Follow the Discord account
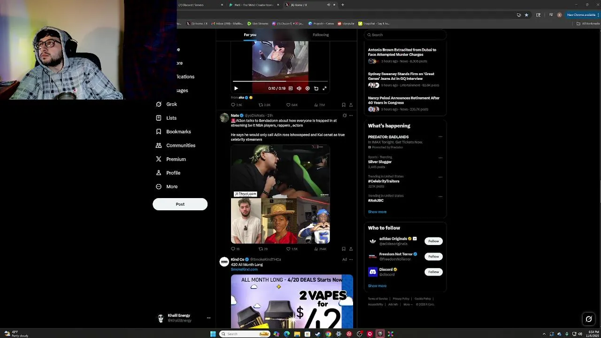Image resolution: width=601 pixels, height=338 pixels. pyautogui.click(x=433, y=272)
